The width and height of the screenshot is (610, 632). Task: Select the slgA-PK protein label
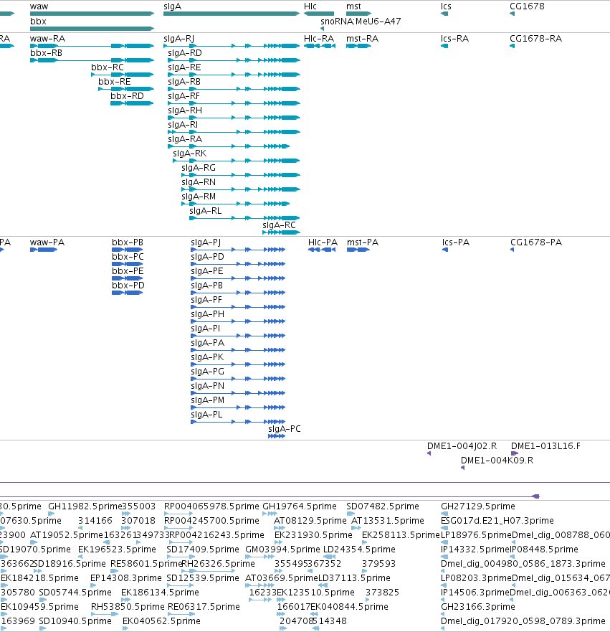207,357
